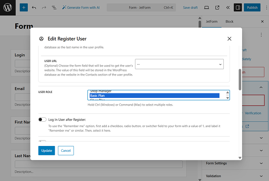Screen dimensions: 269x181
Task: Click role list scroll up arrow
Action: coord(227,93)
